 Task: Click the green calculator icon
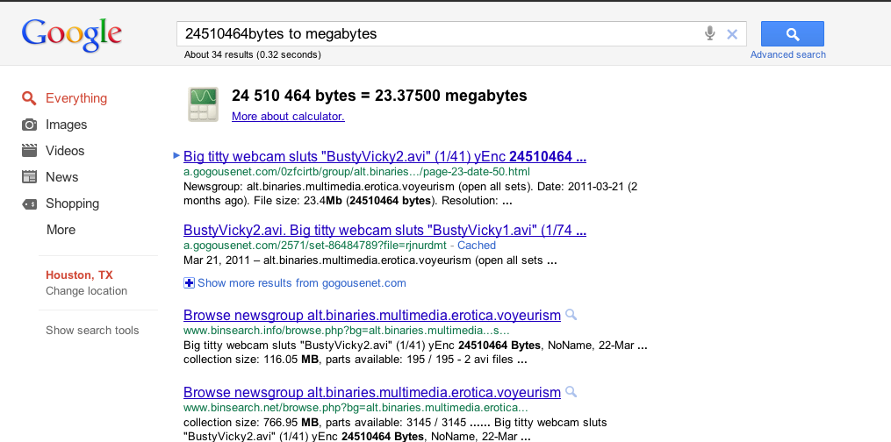204,104
